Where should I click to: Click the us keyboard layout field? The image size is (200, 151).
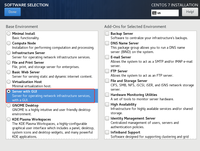coord(165,13)
